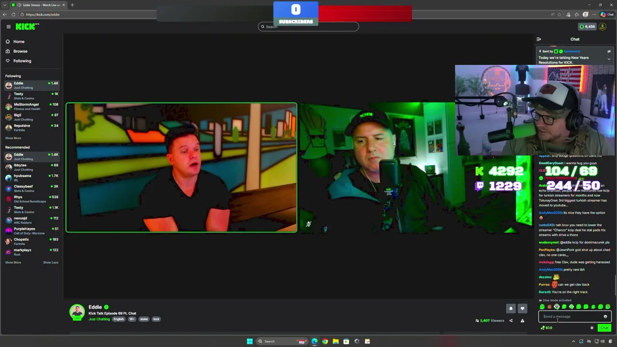Toggle follow heart button
Viewport: 617px width, 347px height.
pyautogui.click(x=522, y=308)
